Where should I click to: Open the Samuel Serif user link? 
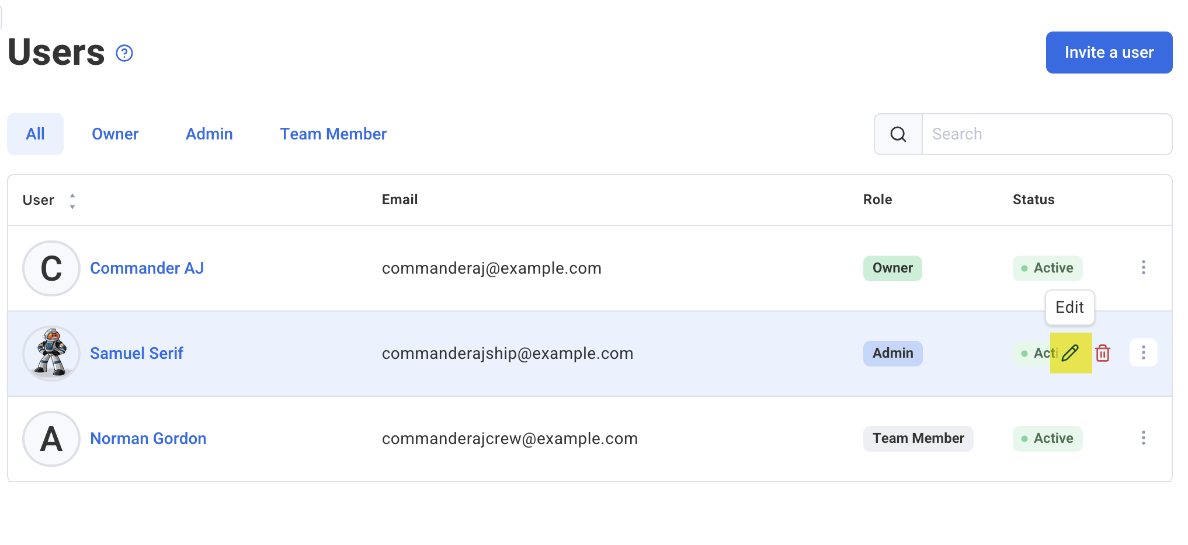pyautogui.click(x=137, y=354)
